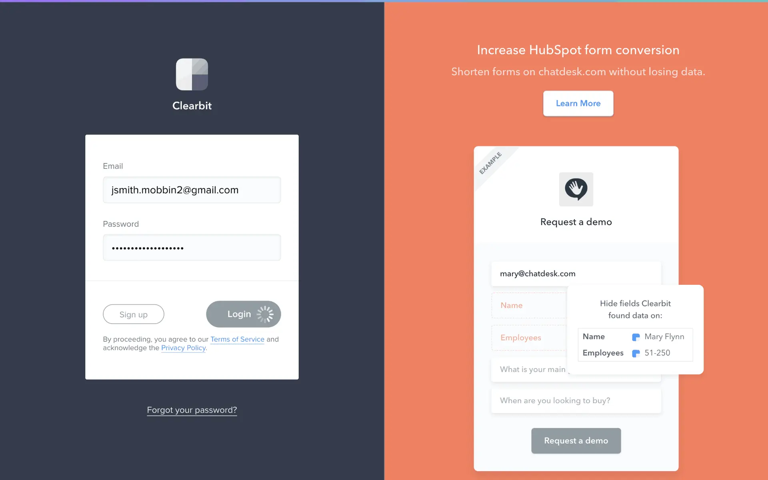Click the Learn More button
Screen dimensions: 768x480
coord(578,104)
